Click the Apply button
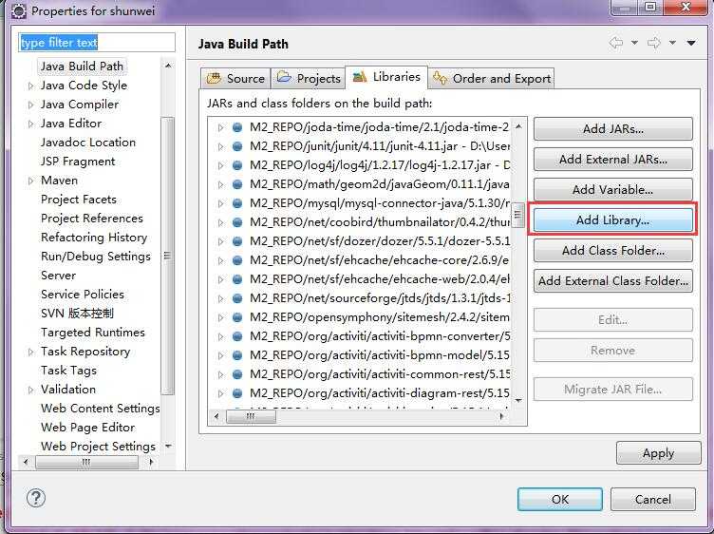Image resolution: width=714 pixels, height=534 pixels. [x=658, y=453]
